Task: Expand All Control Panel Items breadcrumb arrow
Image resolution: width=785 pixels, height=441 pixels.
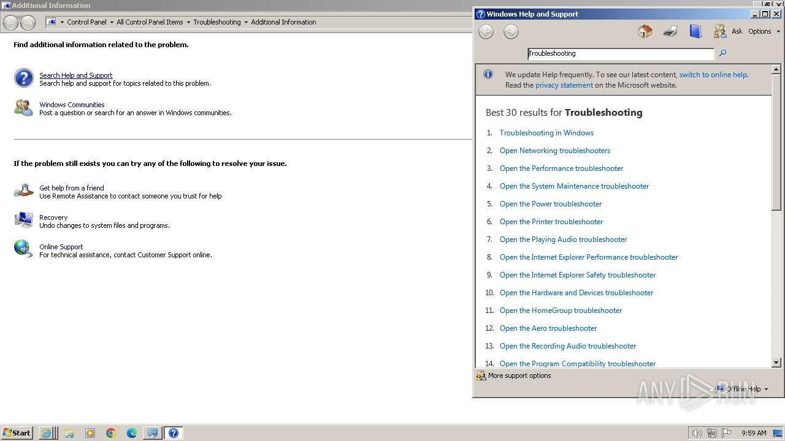Action: (188, 22)
